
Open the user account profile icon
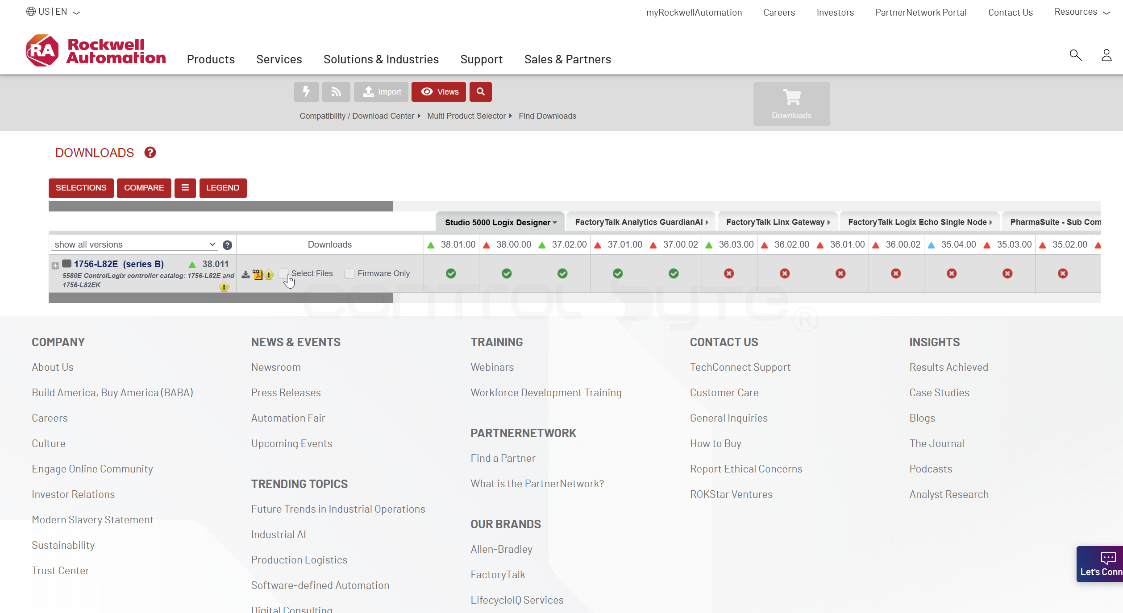1106,55
